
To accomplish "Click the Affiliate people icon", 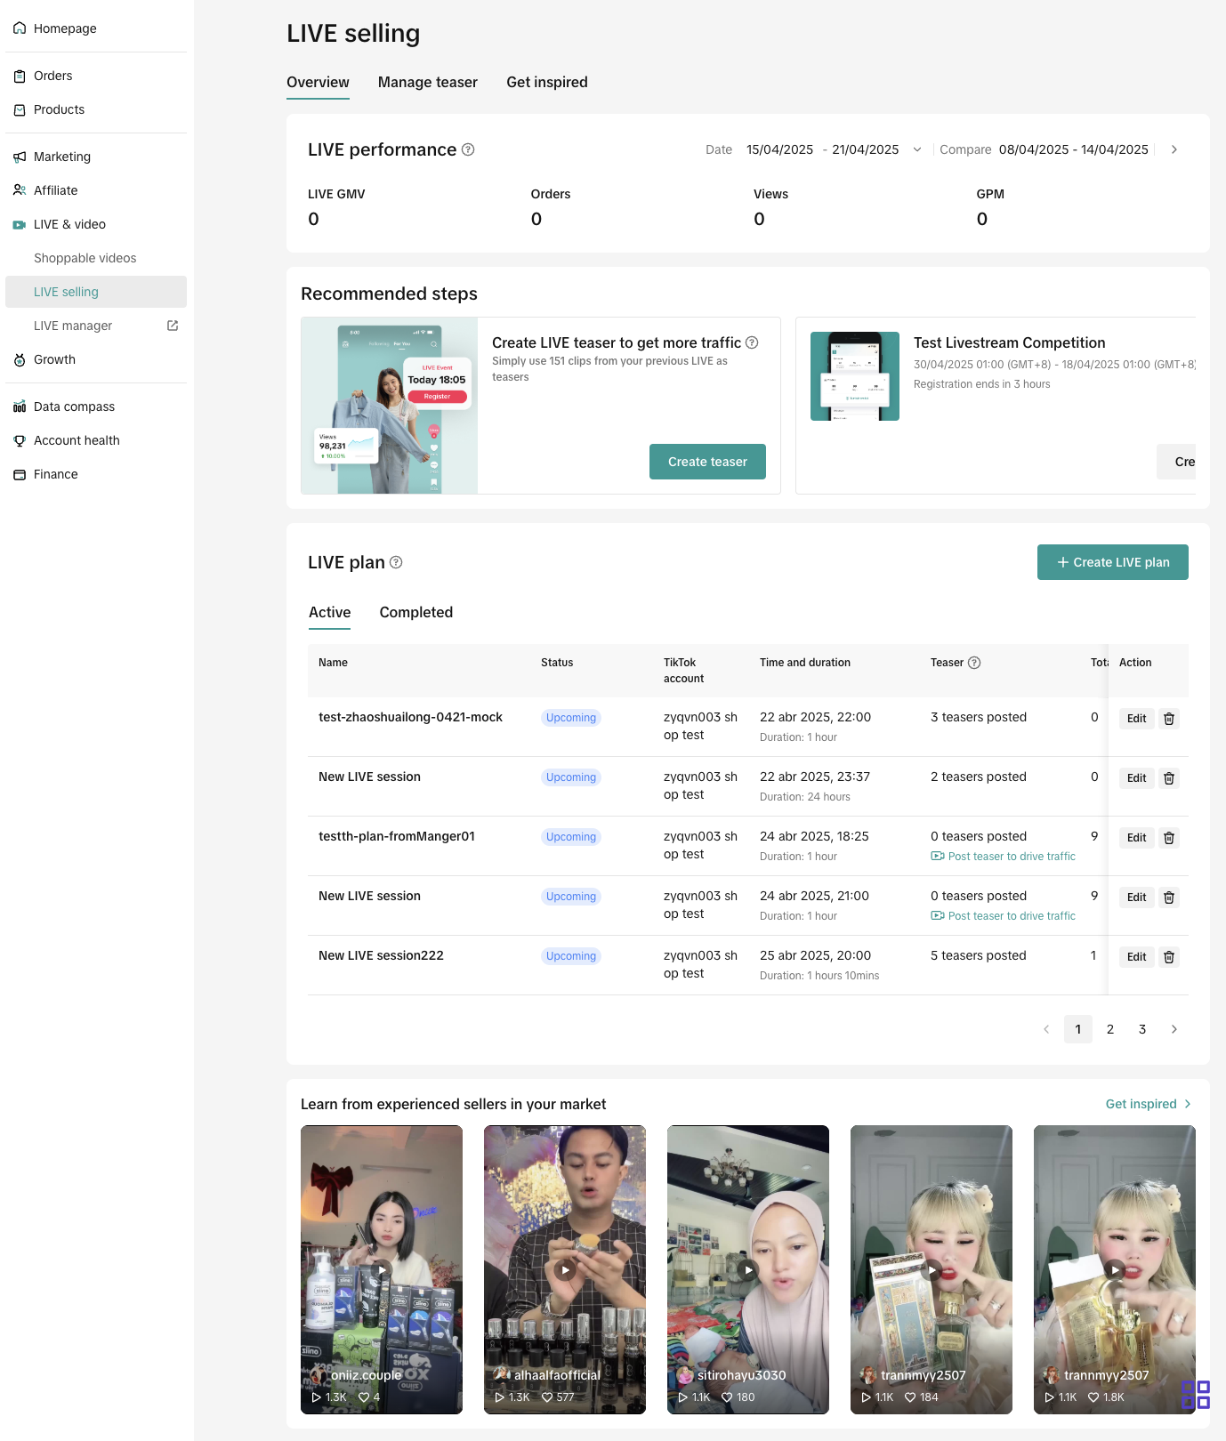I will click(20, 190).
